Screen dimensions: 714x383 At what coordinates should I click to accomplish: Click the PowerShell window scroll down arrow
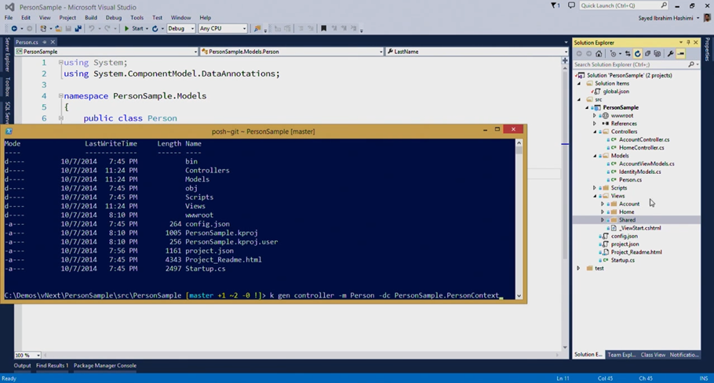point(519,296)
